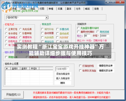The width and height of the screenshot is (126, 101).
Task: Switch to the 技能 tab
Action: coord(15,9)
